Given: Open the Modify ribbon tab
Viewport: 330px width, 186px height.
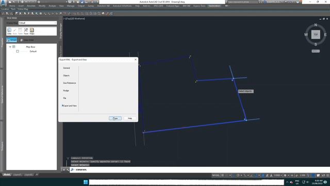Looking at the screenshot, I should tap(42, 6).
